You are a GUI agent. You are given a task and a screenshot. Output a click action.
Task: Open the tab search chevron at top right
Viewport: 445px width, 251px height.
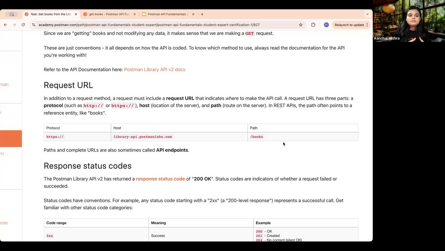pos(367,14)
